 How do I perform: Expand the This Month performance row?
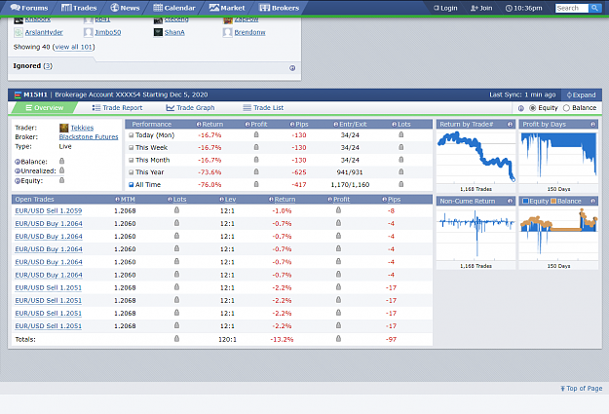coord(132,160)
